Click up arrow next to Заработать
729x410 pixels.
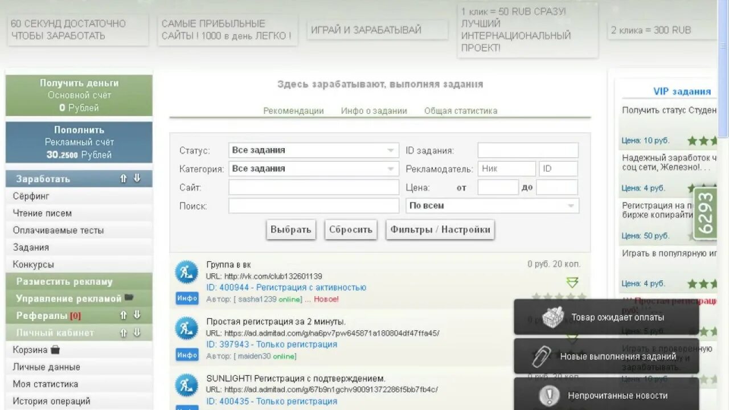coord(123,178)
